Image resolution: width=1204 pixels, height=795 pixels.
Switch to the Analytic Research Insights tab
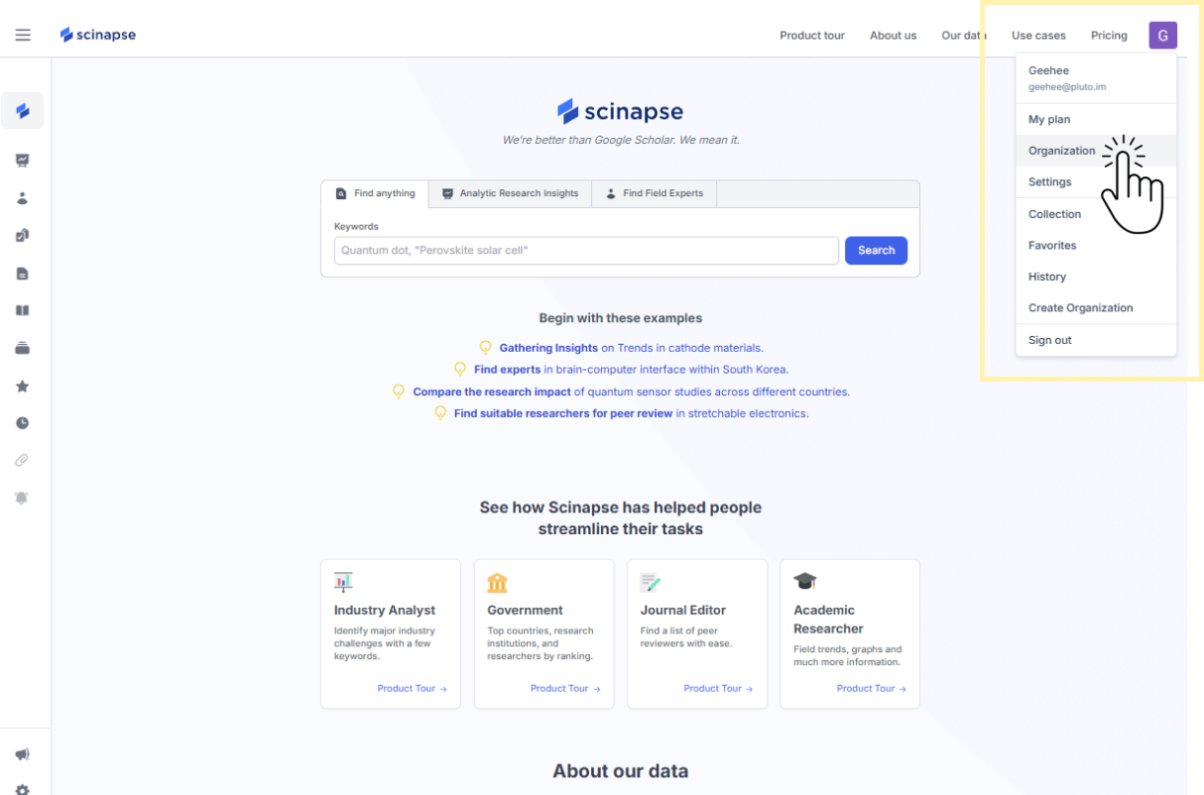pyautogui.click(x=510, y=193)
